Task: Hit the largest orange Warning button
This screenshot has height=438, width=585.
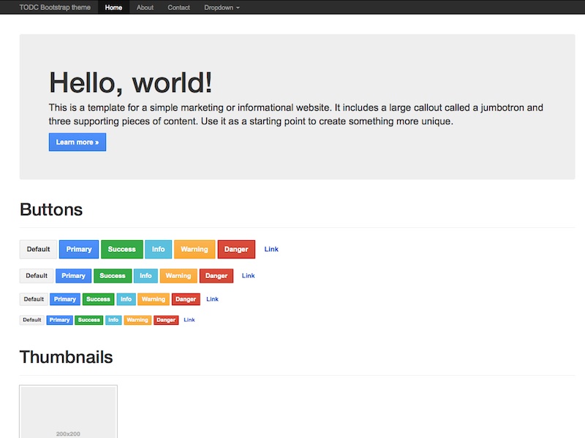Action: [194, 249]
